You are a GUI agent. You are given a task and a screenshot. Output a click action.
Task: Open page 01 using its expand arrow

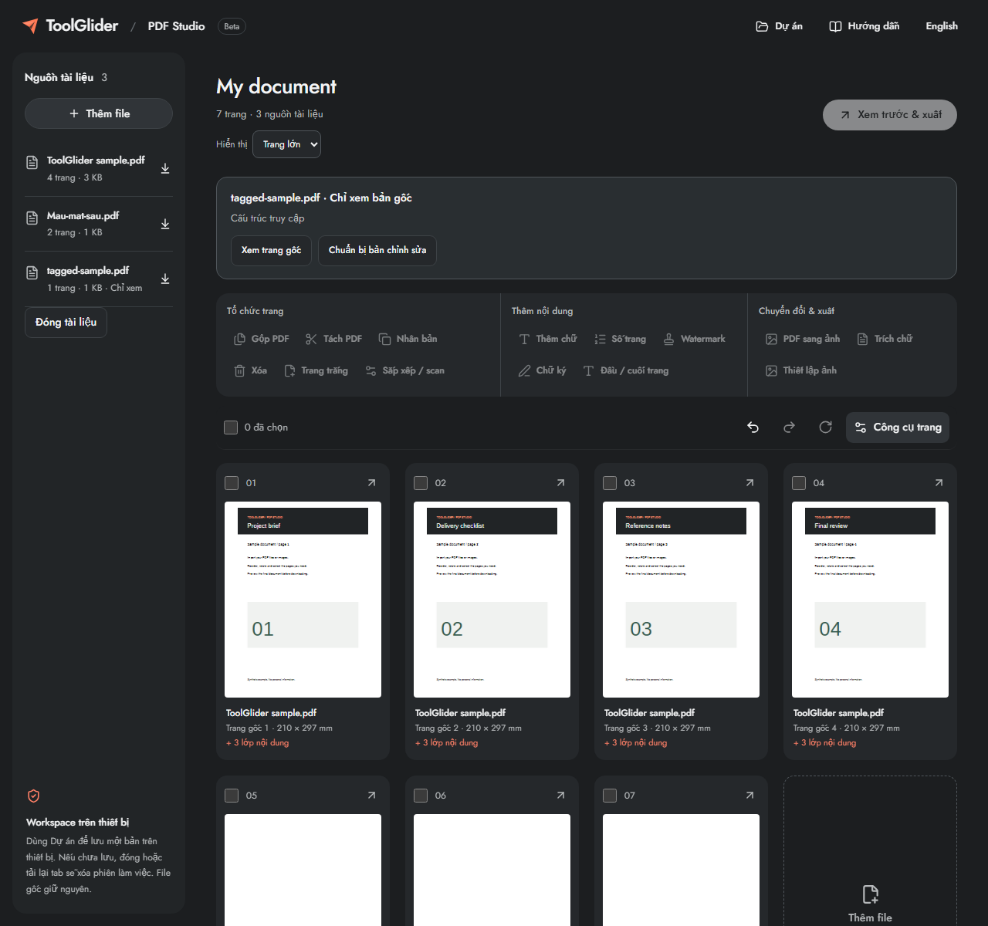point(371,483)
